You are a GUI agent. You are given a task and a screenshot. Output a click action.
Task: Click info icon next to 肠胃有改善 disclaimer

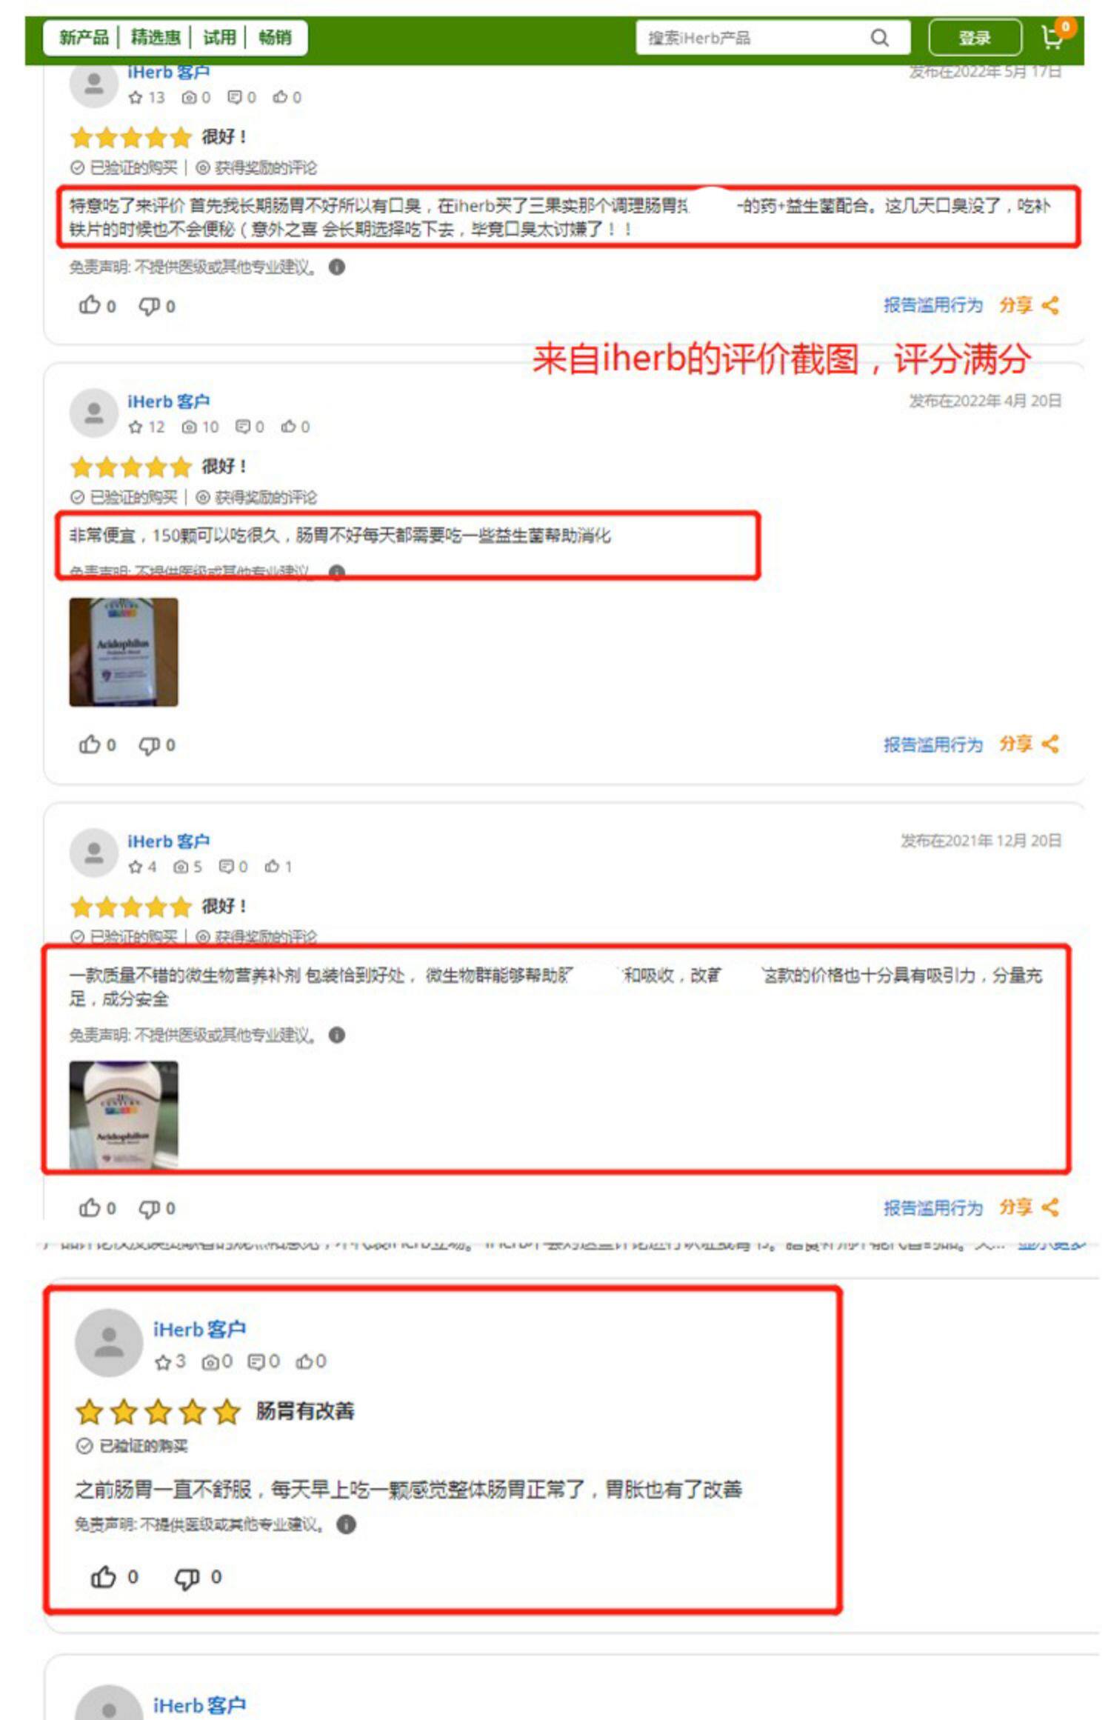tap(346, 1524)
